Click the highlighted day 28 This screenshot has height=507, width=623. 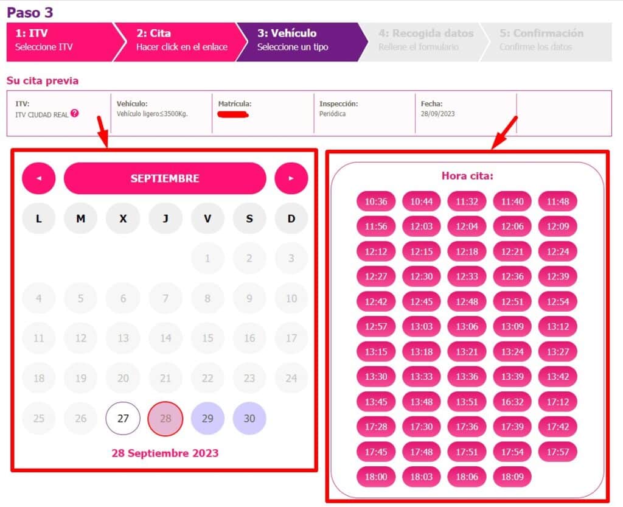[165, 418]
